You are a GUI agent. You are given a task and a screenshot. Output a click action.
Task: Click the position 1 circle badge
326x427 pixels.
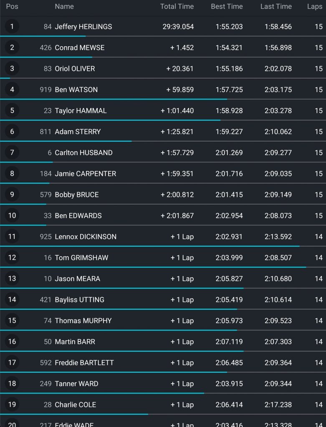coord(12,27)
